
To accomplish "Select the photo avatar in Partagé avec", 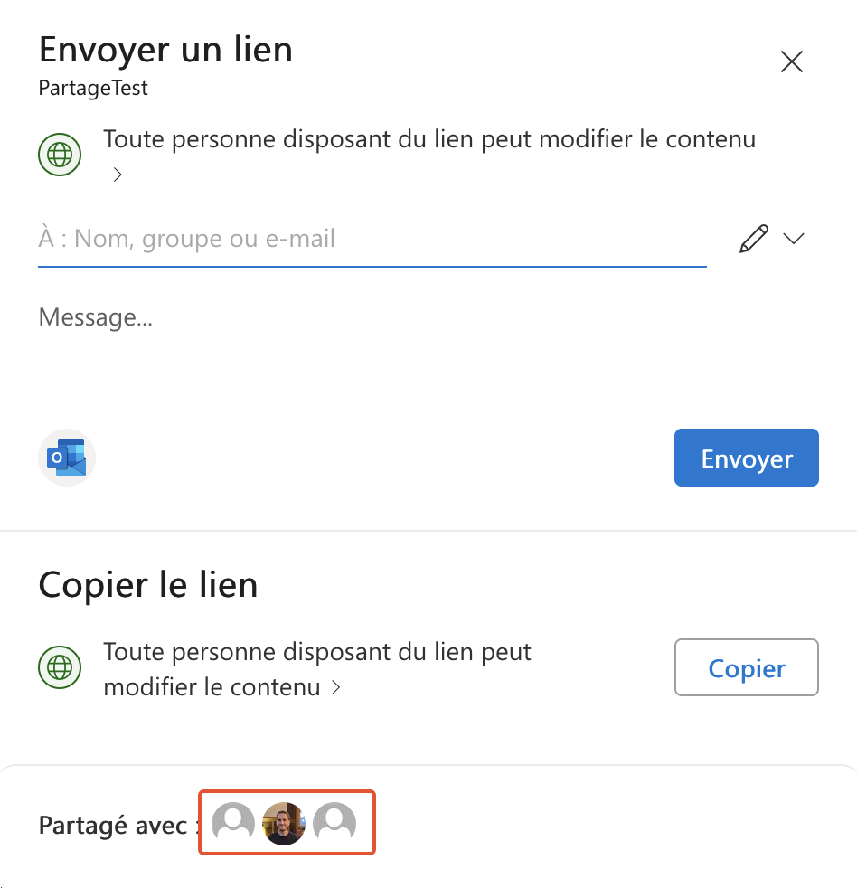I will (x=284, y=823).
